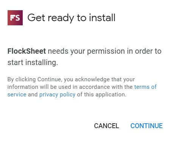Click the word "acknowledge" in the disclaimer
Image resolution: width=176 pixels, height=141 pixels.
(92, 80)
